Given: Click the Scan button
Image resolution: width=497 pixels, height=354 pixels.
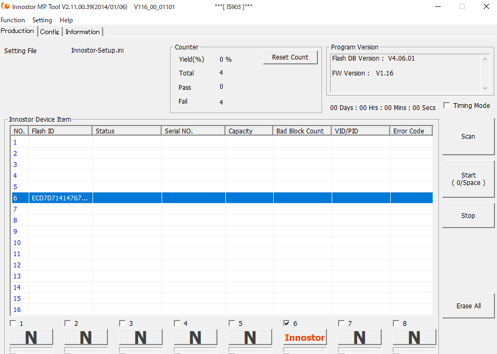Looking at the screenshot, I should coord(468,137).
